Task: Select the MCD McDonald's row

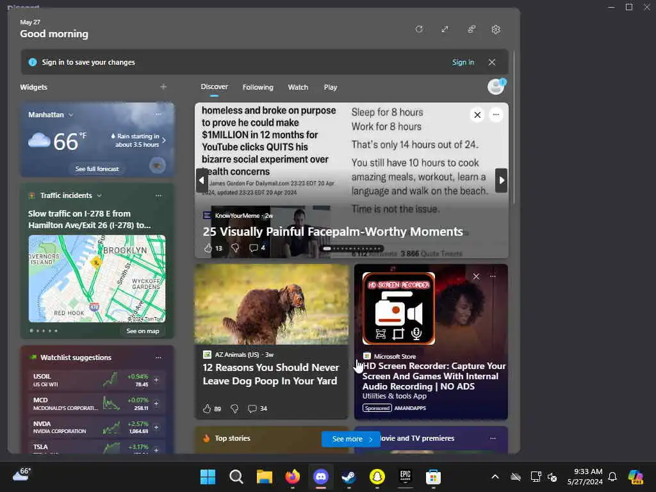Action: [x=97, y=404]
